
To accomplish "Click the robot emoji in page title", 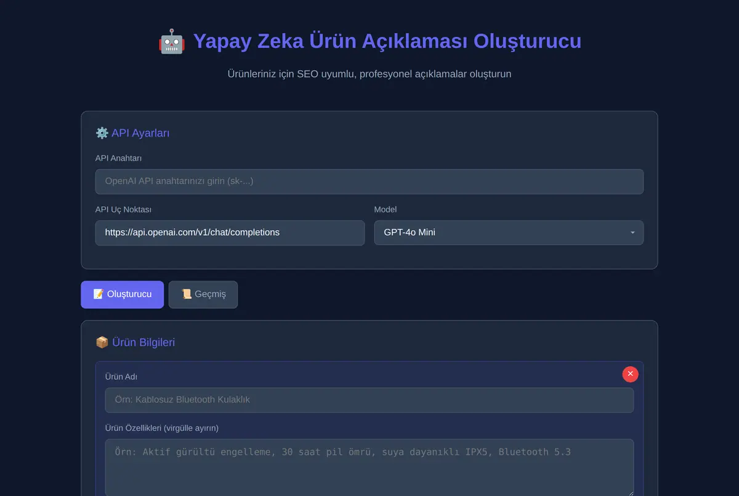I will [172, 42].
